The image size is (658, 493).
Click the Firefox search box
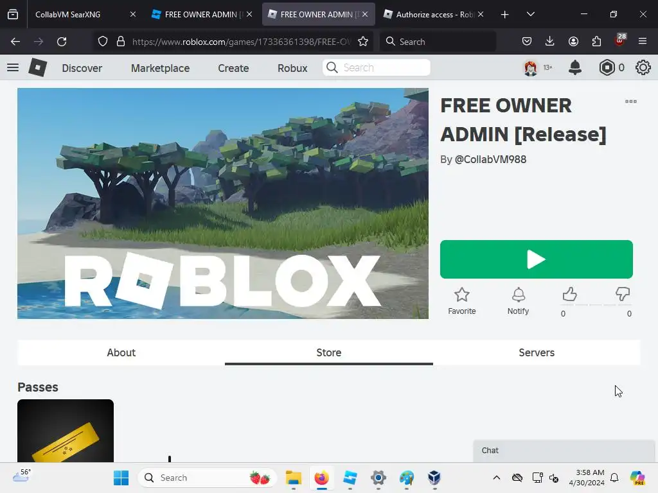click(438, 42)
